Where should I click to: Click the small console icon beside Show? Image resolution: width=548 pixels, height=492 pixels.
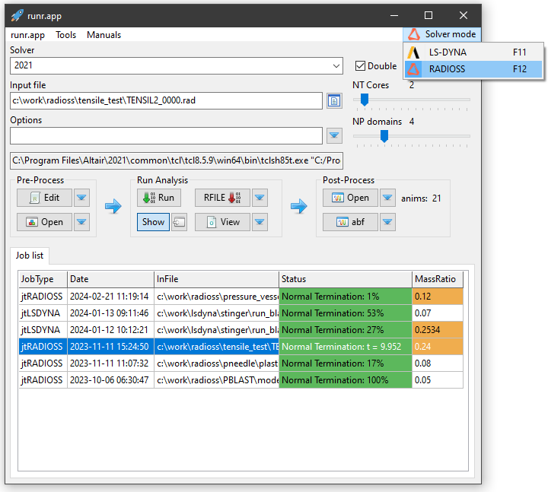179,222
